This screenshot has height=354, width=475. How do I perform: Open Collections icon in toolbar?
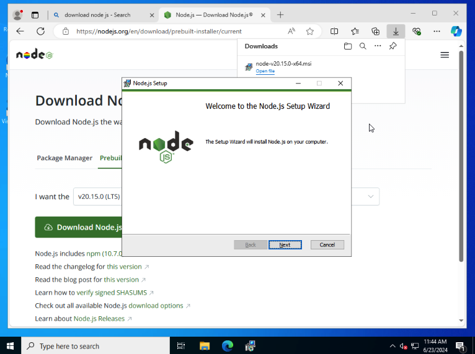coord(375,31)
